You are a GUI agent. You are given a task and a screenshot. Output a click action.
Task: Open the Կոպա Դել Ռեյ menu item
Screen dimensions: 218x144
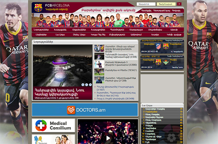tap(98, 34)
